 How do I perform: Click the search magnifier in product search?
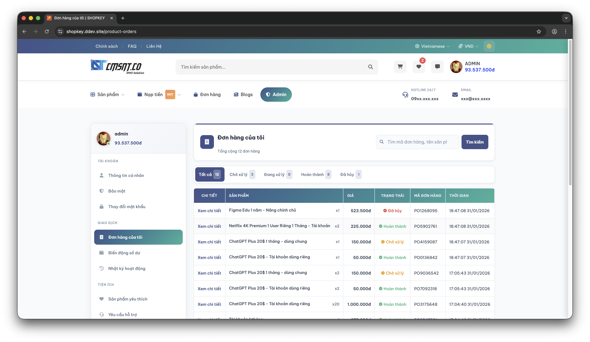pyautogui.click(x=370, y=67)
